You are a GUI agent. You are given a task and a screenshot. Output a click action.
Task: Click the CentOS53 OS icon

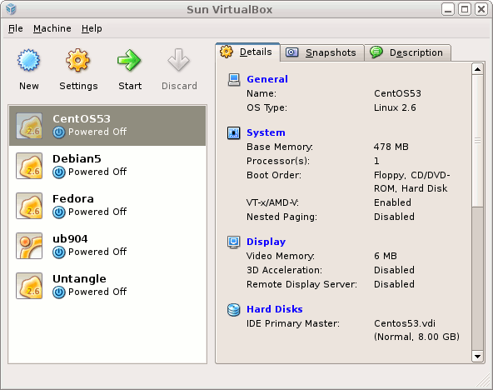pos(29,126)
